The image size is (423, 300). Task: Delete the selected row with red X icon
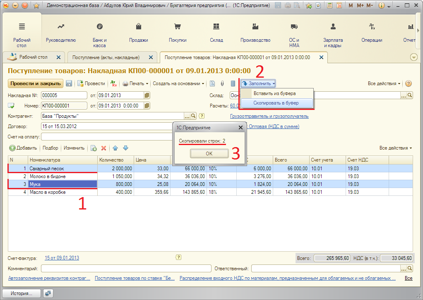(104, 148)
